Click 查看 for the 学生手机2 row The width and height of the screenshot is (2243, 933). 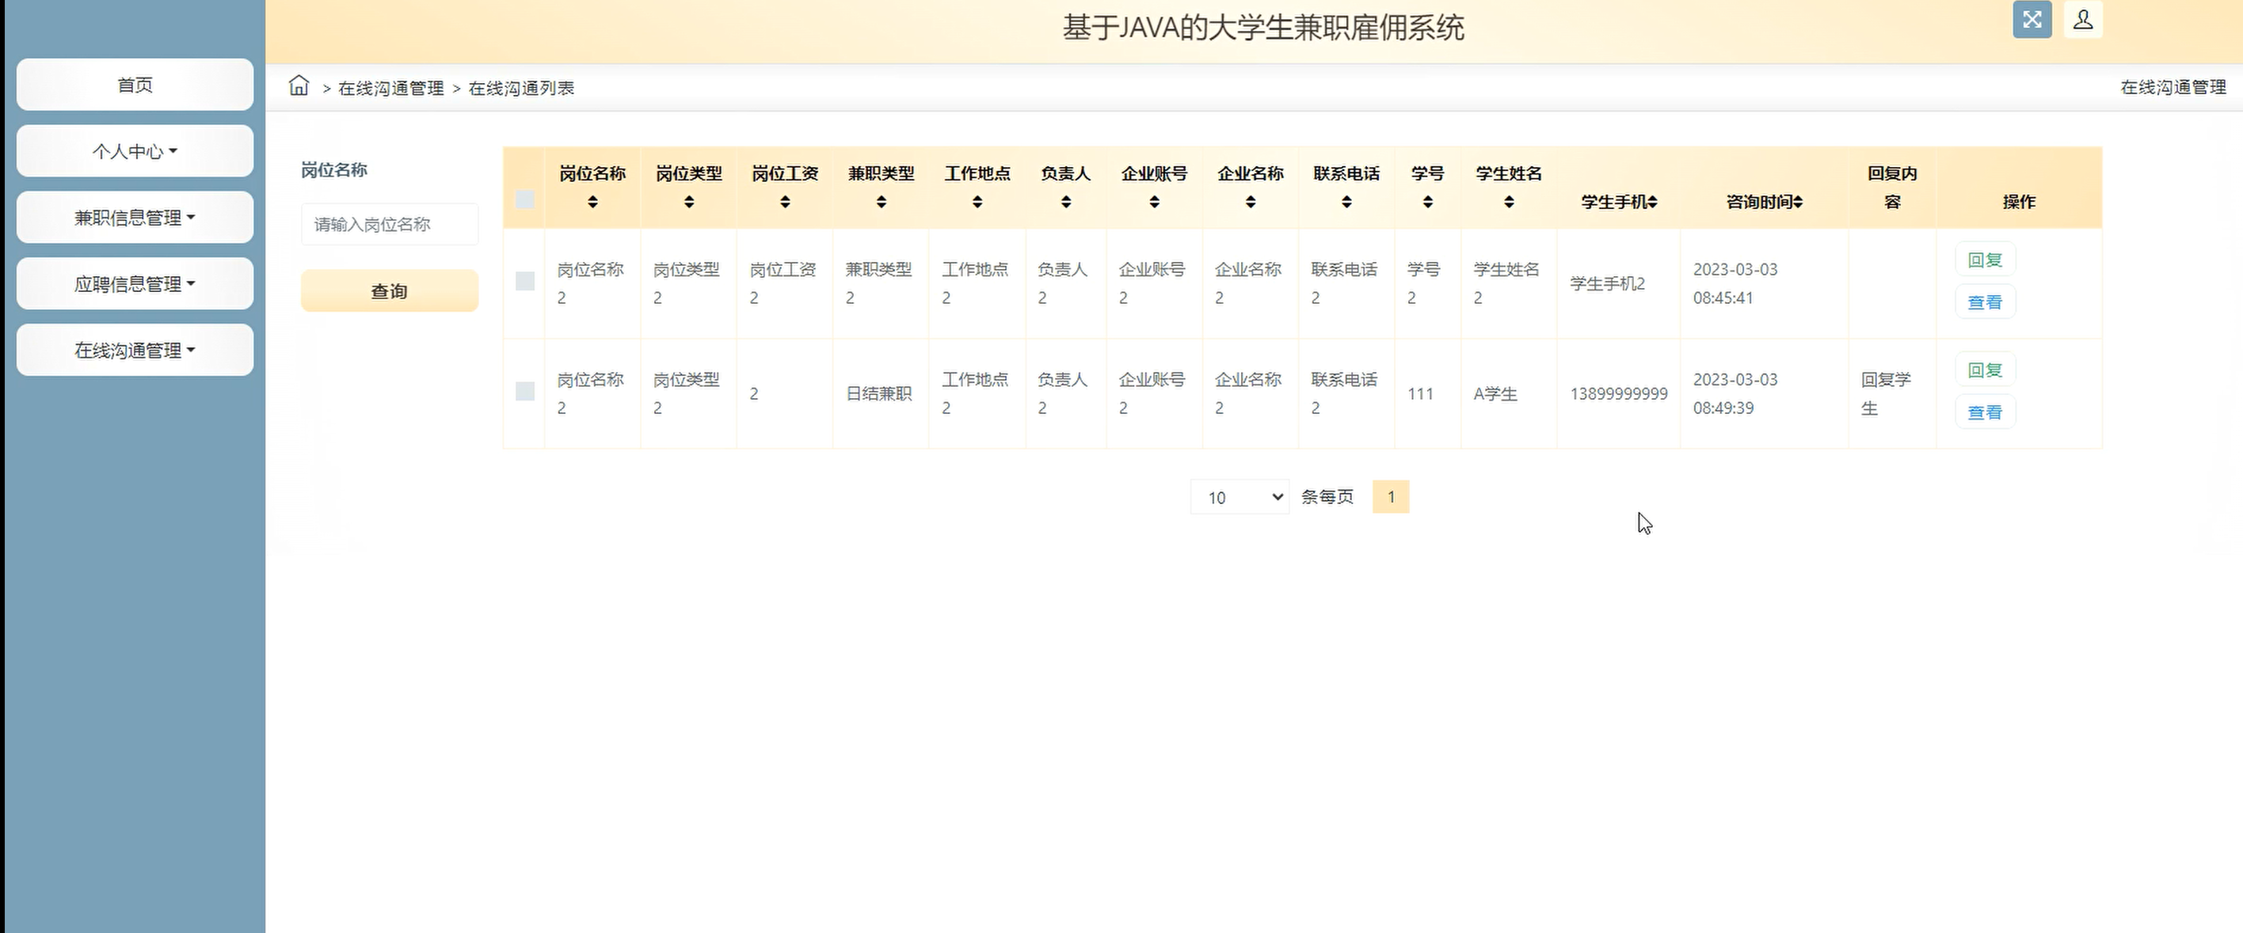point(1986,302)
